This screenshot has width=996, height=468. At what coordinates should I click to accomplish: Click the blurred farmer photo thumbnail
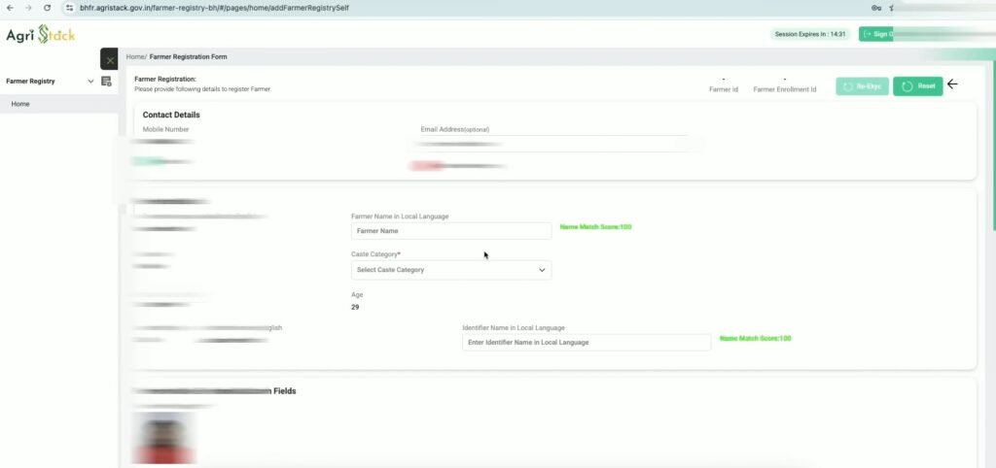point(163,438)
